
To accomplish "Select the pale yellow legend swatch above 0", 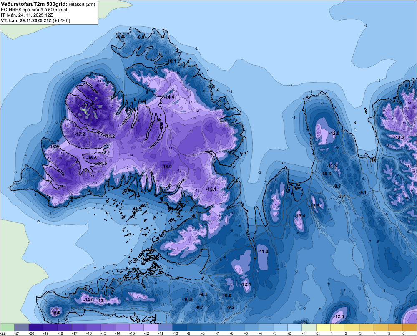I will point(324,327).
